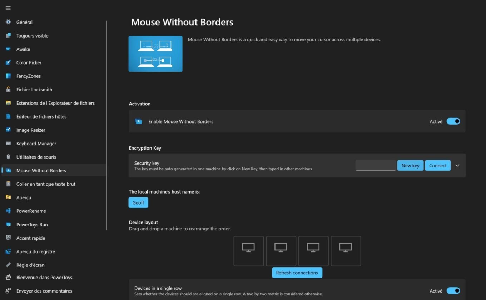Click the Général gear icon
The width and height of the screenshot is (486, 300).
(x=8, y=22)
